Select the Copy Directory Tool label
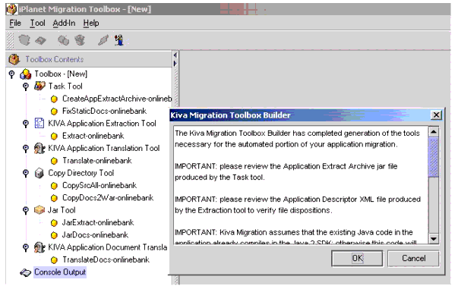This screenshot has height=289, width=458. 81,173
